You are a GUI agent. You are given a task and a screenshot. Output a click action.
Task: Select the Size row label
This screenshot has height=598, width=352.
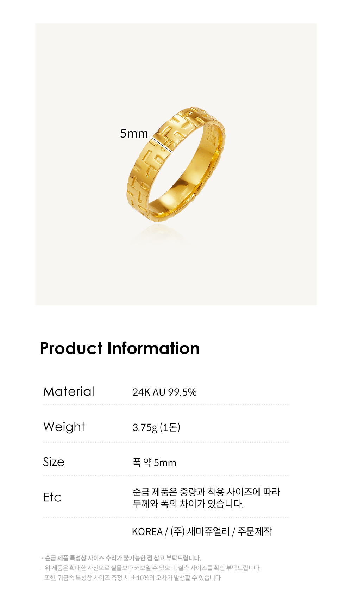[x=54, y=462]
